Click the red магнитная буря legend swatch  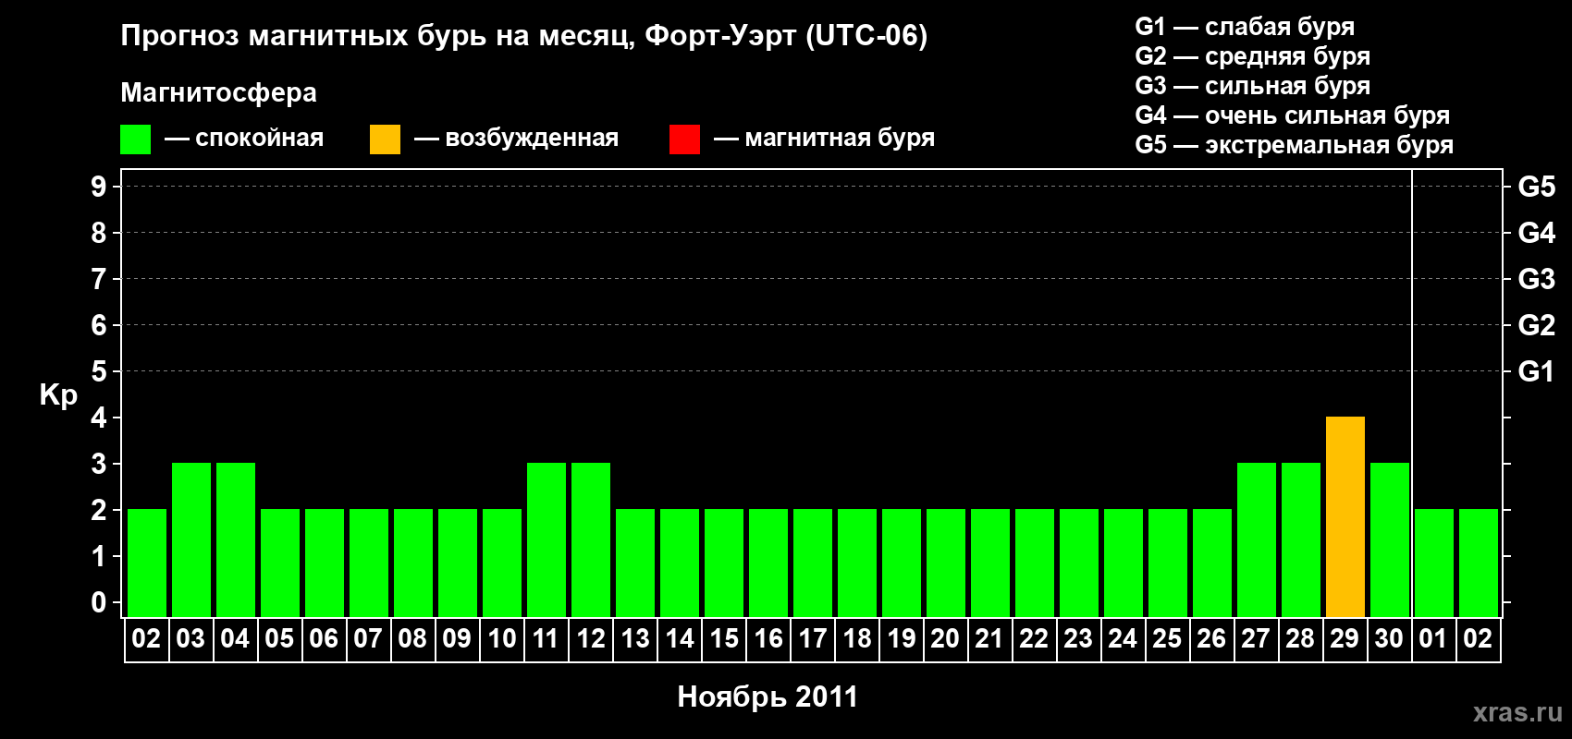point(684,139)
